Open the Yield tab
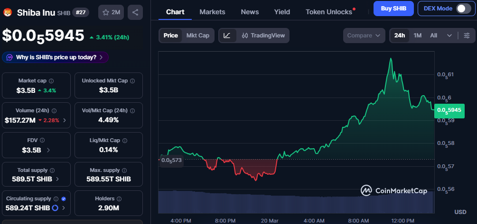The width and height of the screenshot is (477, 224). pos(282,12)
